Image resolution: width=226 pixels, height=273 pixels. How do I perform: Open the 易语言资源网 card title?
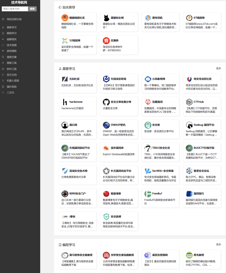tap(160, 255)
